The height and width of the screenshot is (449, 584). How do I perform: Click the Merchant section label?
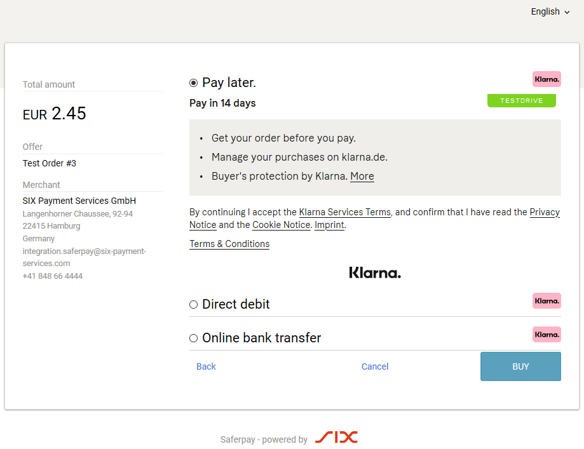click(x=41, y=185)
